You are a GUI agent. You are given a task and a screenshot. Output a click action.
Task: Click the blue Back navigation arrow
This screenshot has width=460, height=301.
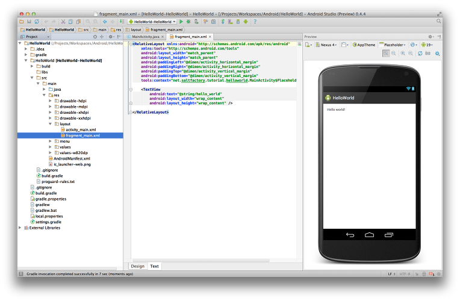105,22
